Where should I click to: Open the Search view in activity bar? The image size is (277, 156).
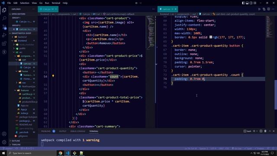tap(4, 18)
